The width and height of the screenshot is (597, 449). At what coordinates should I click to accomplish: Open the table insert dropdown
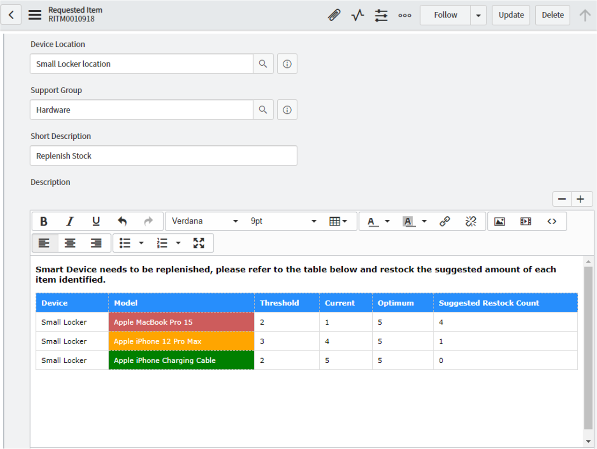[x=338, y=221]
